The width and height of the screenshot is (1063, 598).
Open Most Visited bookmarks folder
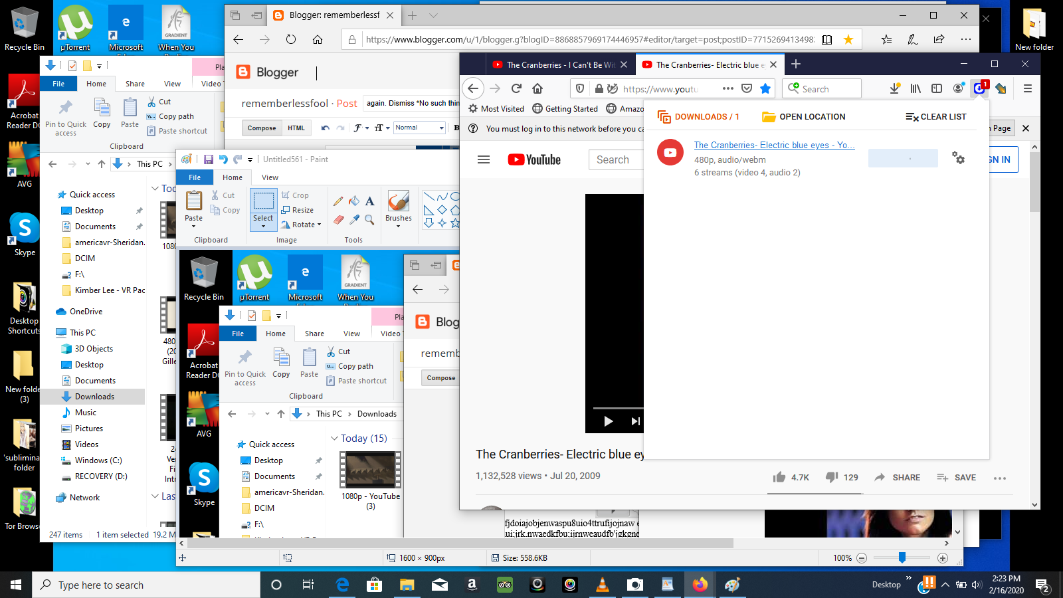pyautogui.click(x=496, y=108)
